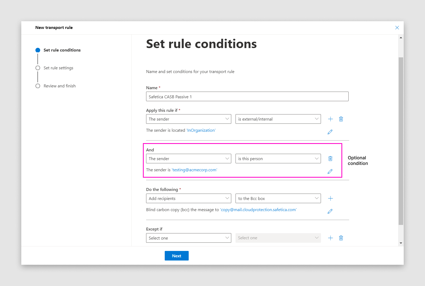The image size is (425, 286).
Task: Add another action beside 'to the Bcc box'
Action: (330, 198)
